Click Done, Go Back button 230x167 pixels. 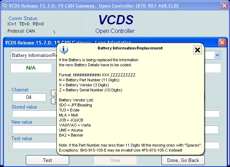click(x=183, y=160)
